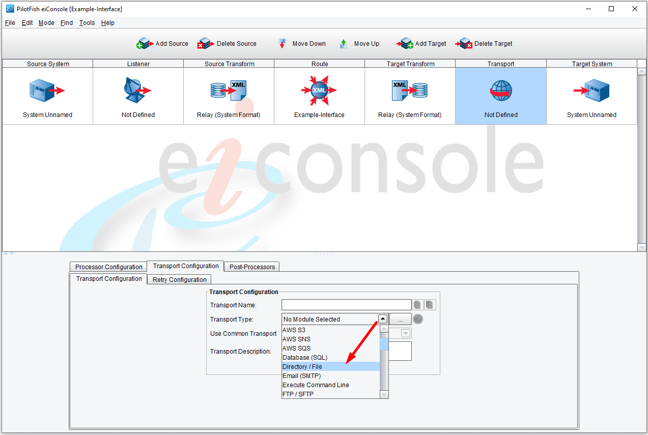Select the Transport globe stage icon

tap(501, 91)
